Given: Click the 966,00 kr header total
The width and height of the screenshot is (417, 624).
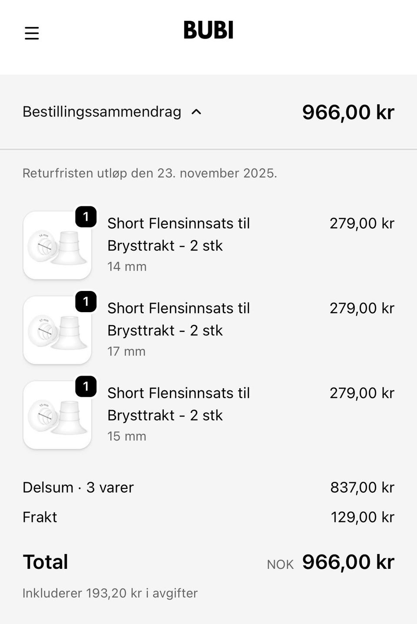Looking at the screenshot, I should (348, 112).
